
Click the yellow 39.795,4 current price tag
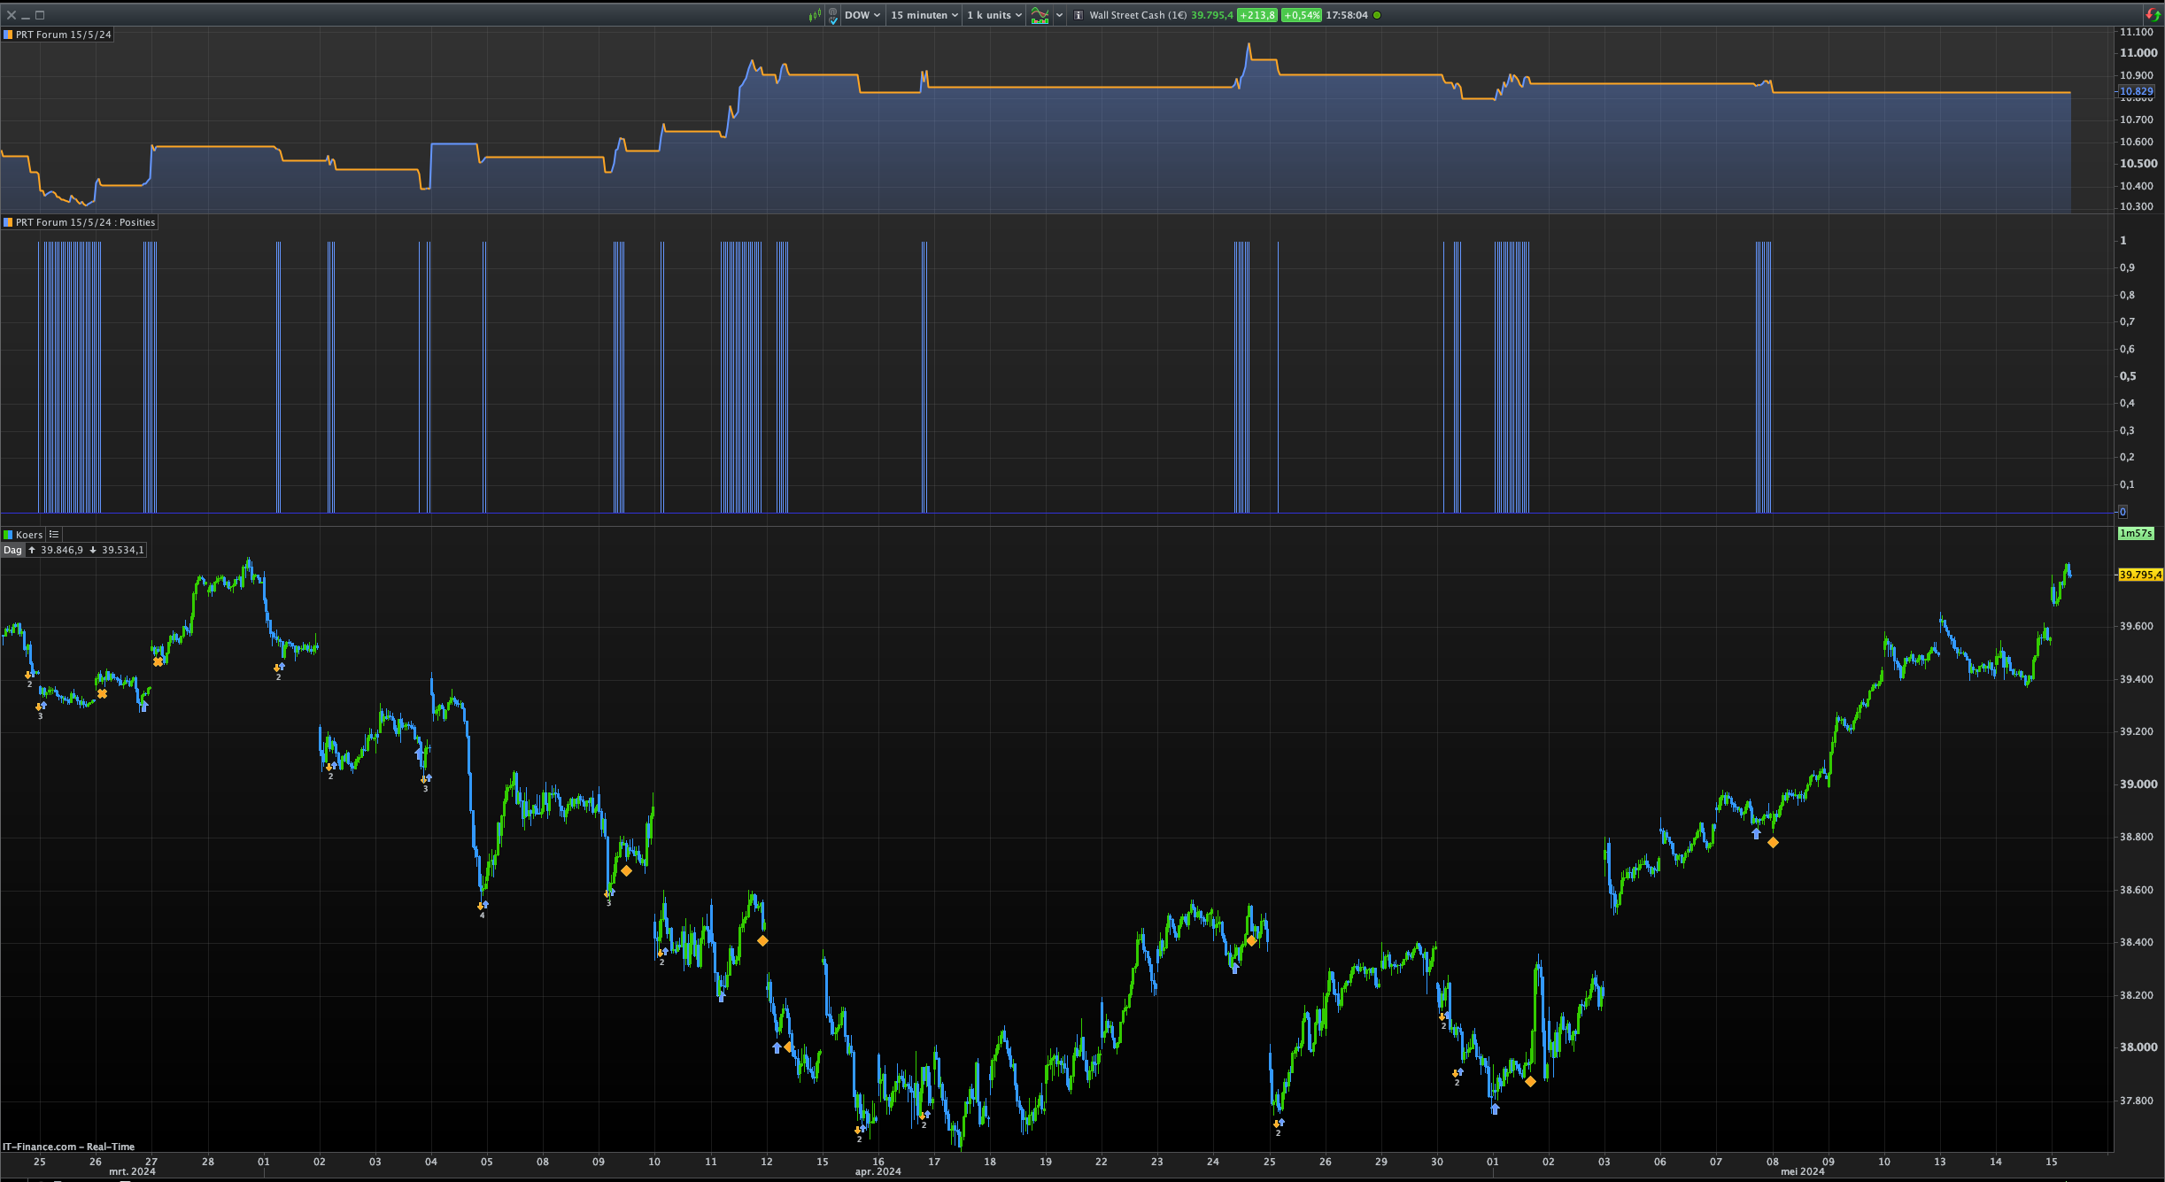[x=2139, y=575]
